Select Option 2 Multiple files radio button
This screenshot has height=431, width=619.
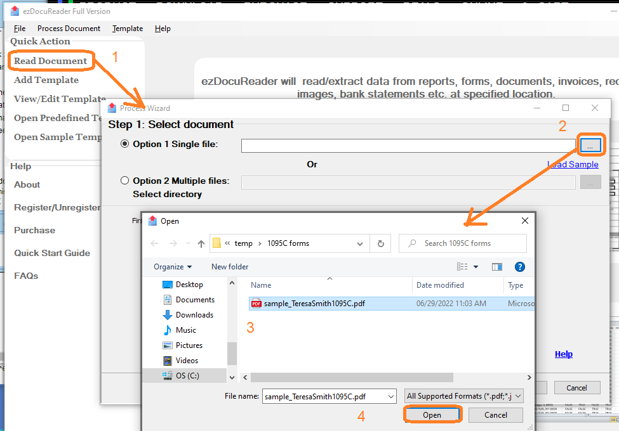point(124,181)
